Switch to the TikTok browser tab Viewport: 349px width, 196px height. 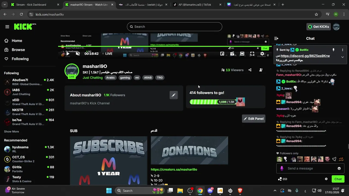point(197,5)
